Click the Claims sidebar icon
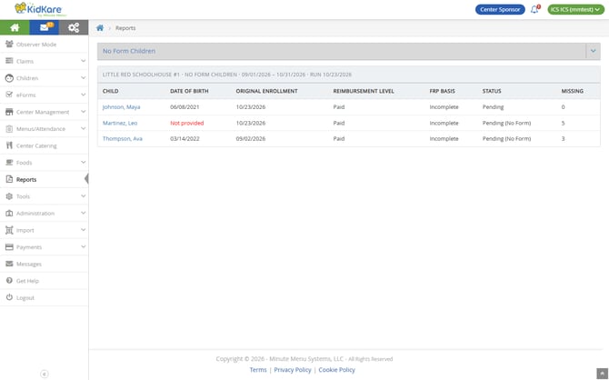Image resolution: width=609 pixels, height=380 pixels. click(9, 61)
